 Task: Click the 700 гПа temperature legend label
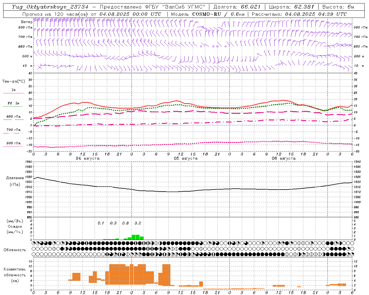pyautogui.click(x=14, y=130)
